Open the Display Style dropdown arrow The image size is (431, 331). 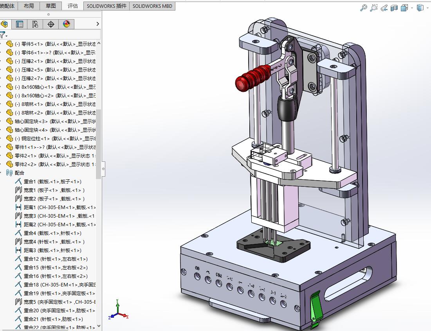click(428, 8)
